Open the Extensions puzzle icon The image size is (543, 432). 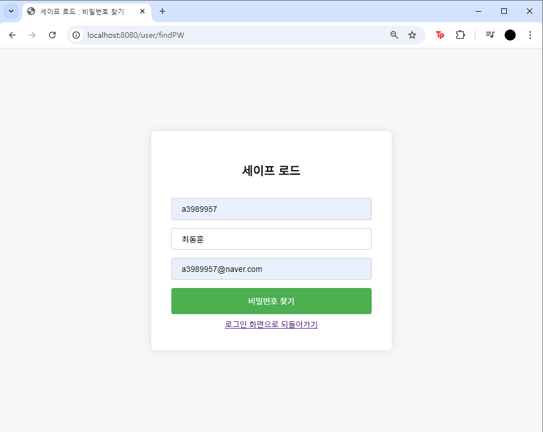[x=460, y=35]
